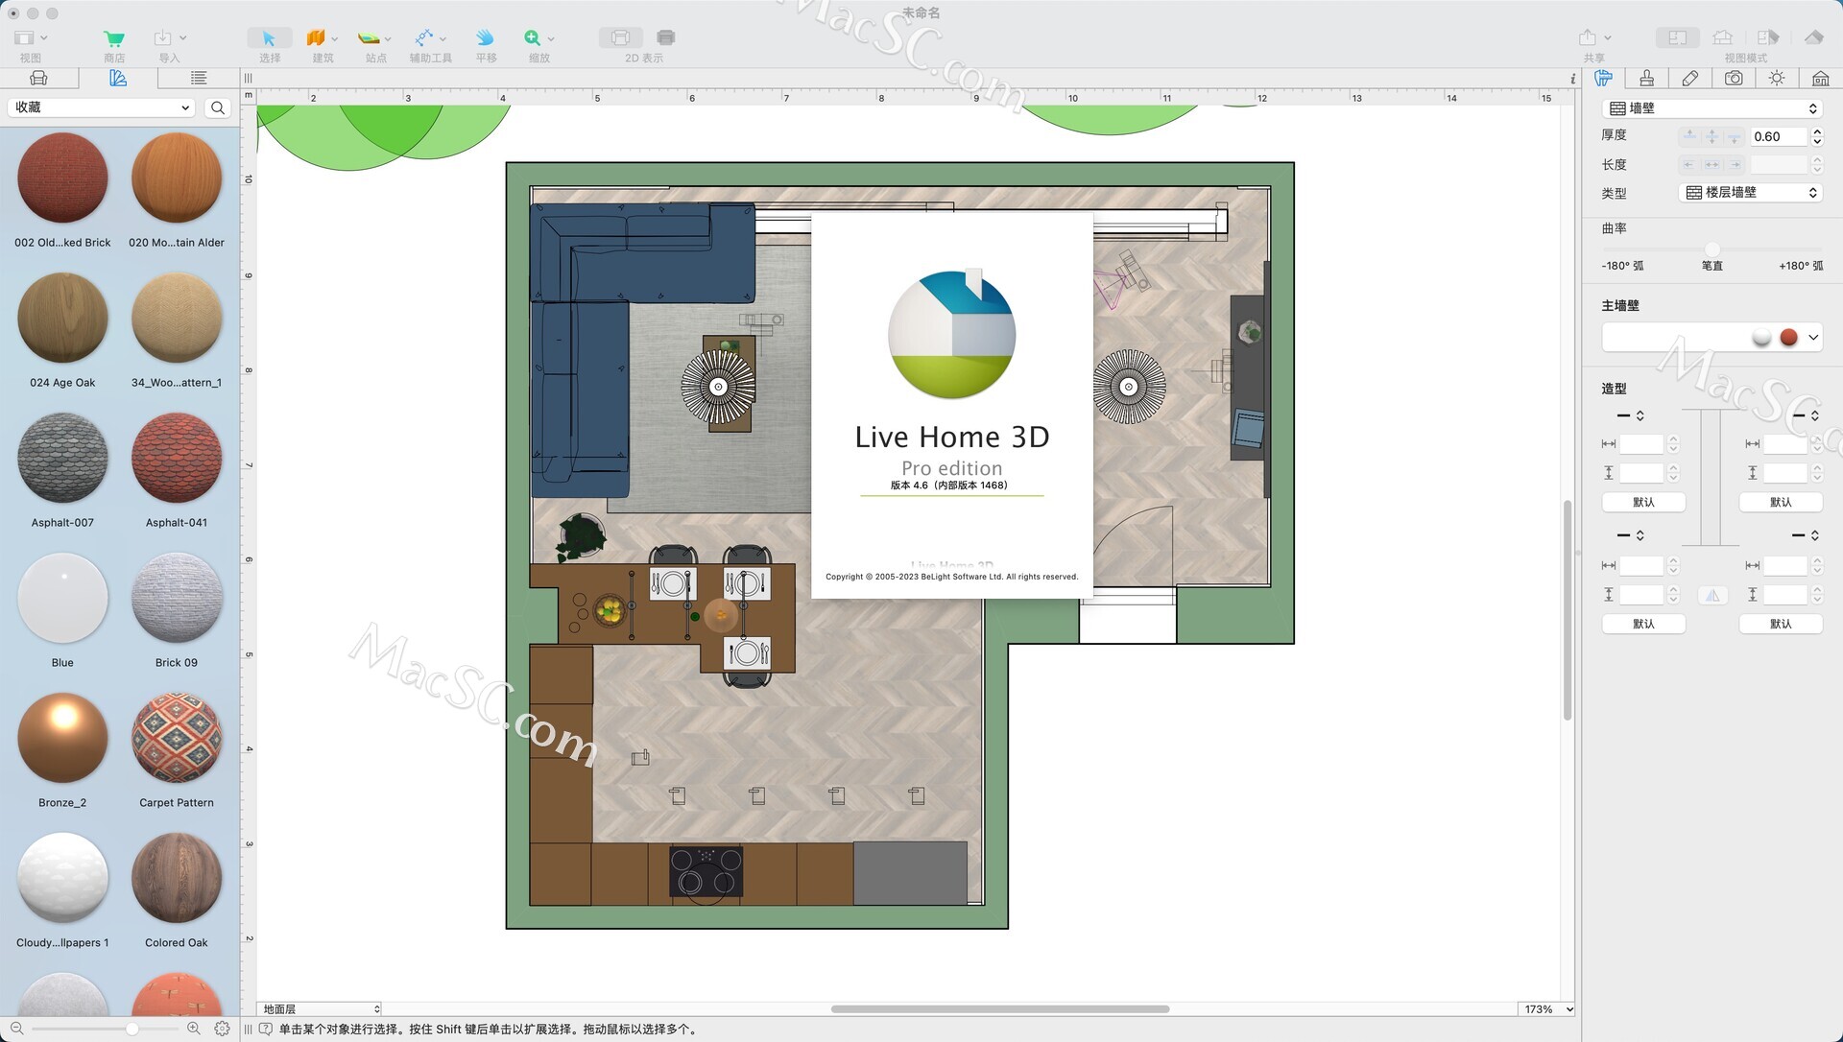The width and height of the screenshot is (1843, 1042).
Task: Click the inspector collapse handle beside ruler
Action: click(248, 79)
